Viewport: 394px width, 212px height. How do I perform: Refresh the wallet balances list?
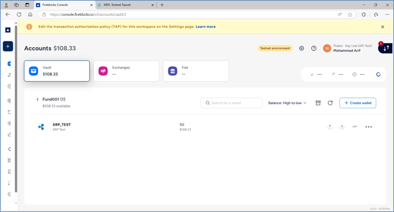point(330,103)
